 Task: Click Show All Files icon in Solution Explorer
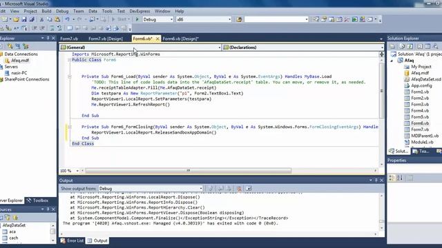coord(402,46)
